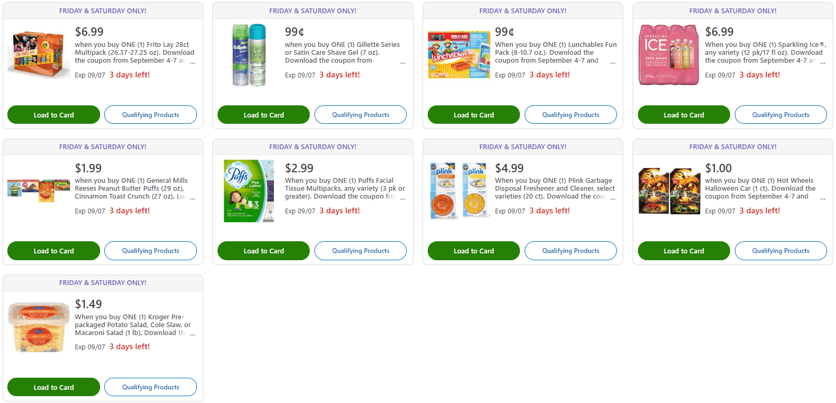The image size is (836, 403).
Task: Load the $1.00 Hot Wheels coupon to card
Action: 684,251
